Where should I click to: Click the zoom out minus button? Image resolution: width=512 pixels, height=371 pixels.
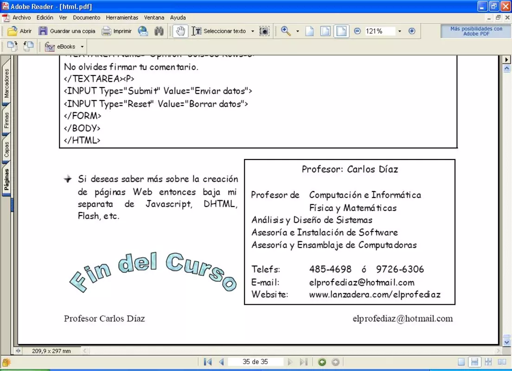(357, 31)
